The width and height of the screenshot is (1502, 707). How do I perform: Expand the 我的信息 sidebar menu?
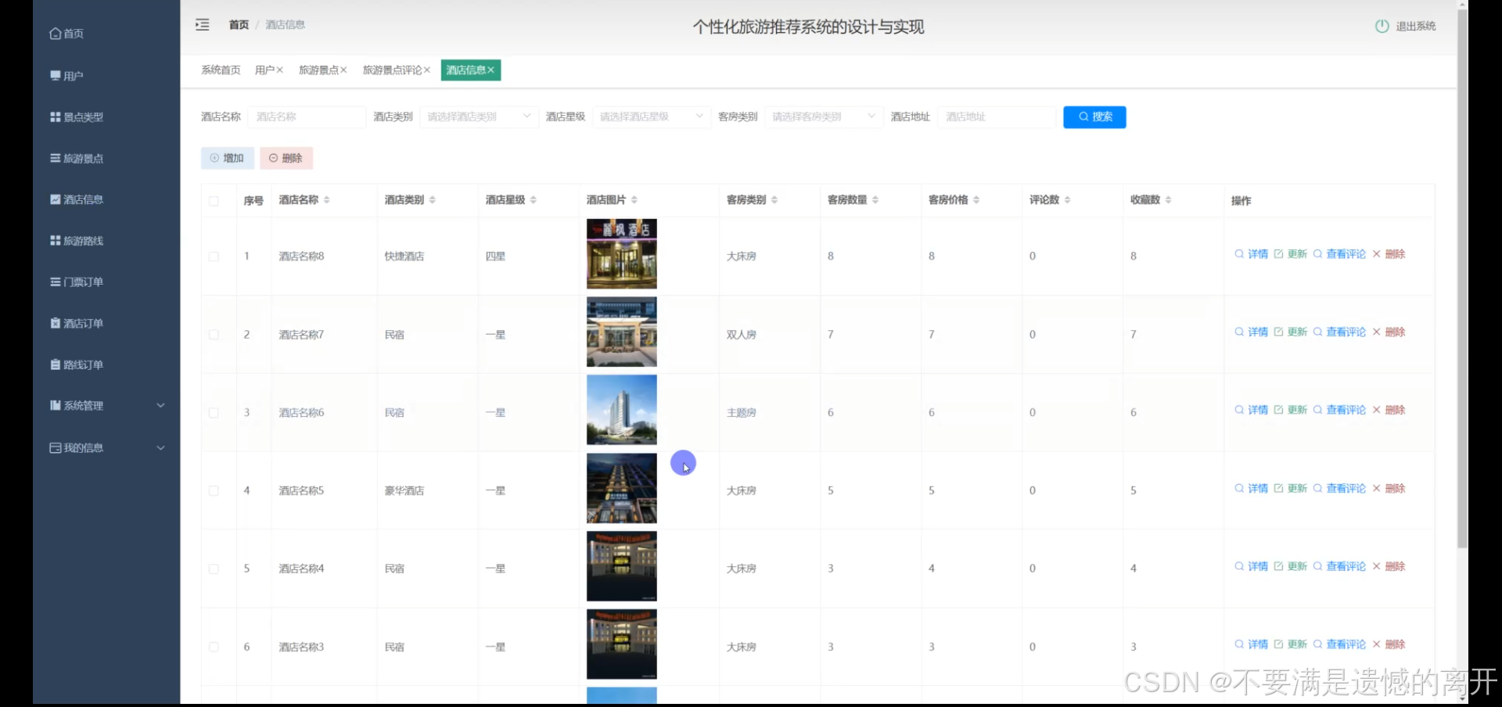[x=106, y=448]
